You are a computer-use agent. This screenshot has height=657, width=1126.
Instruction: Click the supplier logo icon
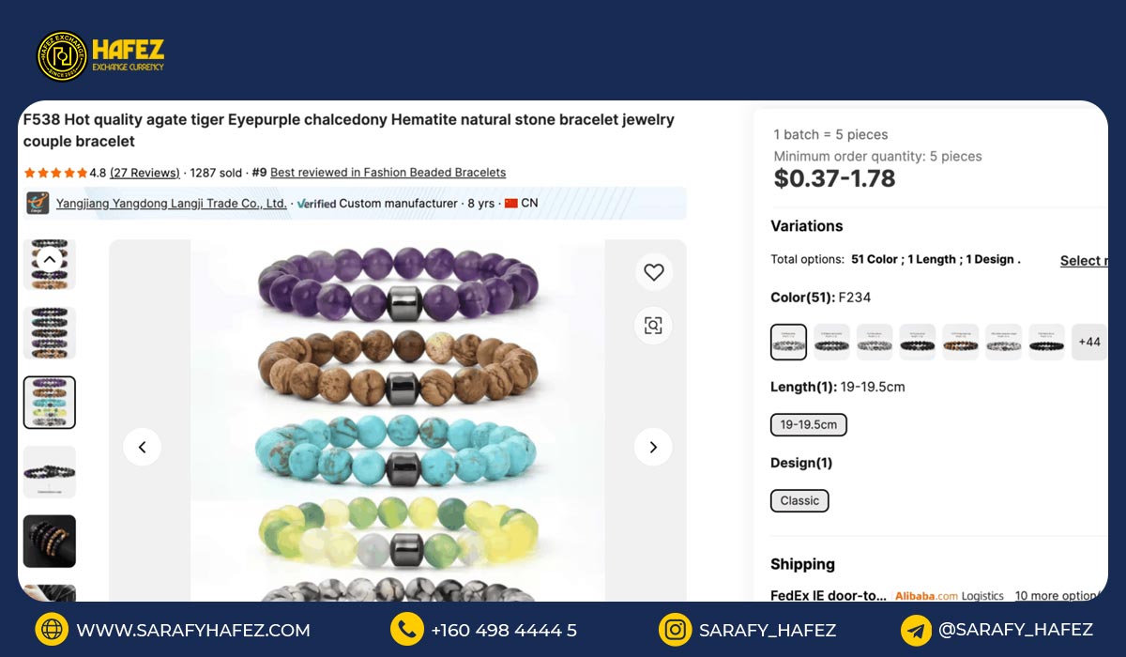(38, 204)
